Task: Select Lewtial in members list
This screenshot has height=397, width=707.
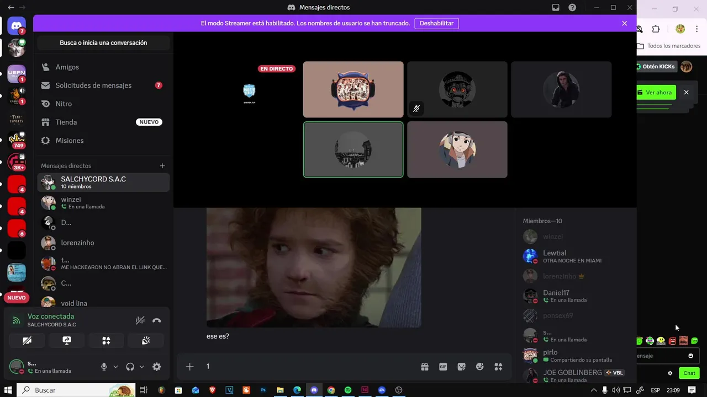Action: pyautogui.click(x=574, y=256)
